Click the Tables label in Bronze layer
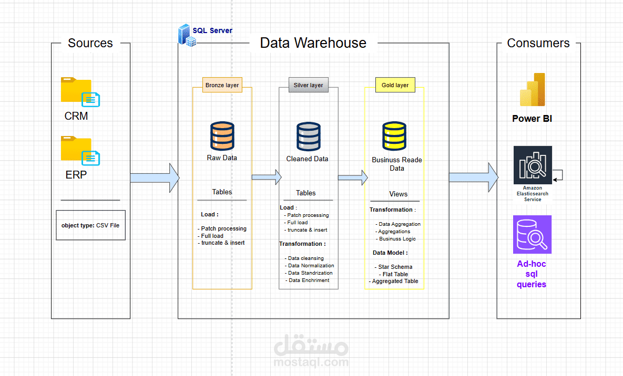 click(222, 192)
